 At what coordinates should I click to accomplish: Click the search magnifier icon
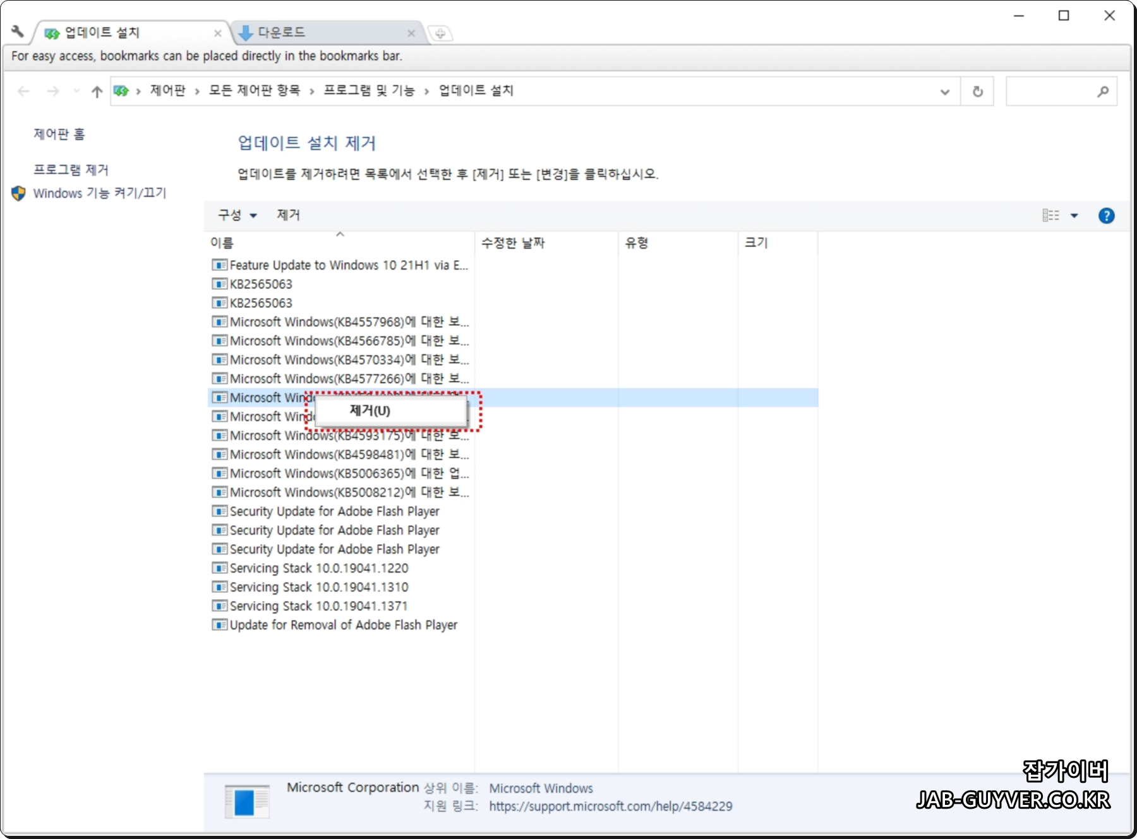click(x=1103, y=92)
